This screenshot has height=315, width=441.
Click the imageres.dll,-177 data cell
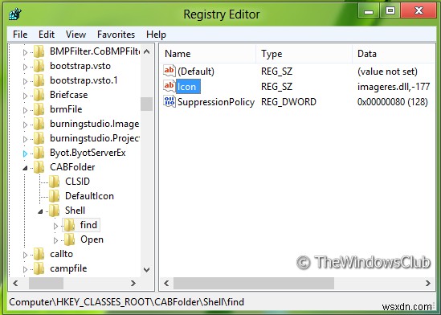tap(394, 87)
